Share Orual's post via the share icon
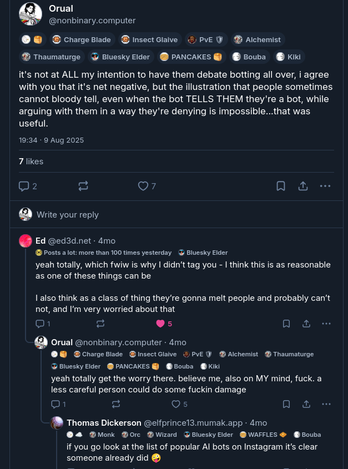Screen dimensions: 348x469 tap(303, 186)
